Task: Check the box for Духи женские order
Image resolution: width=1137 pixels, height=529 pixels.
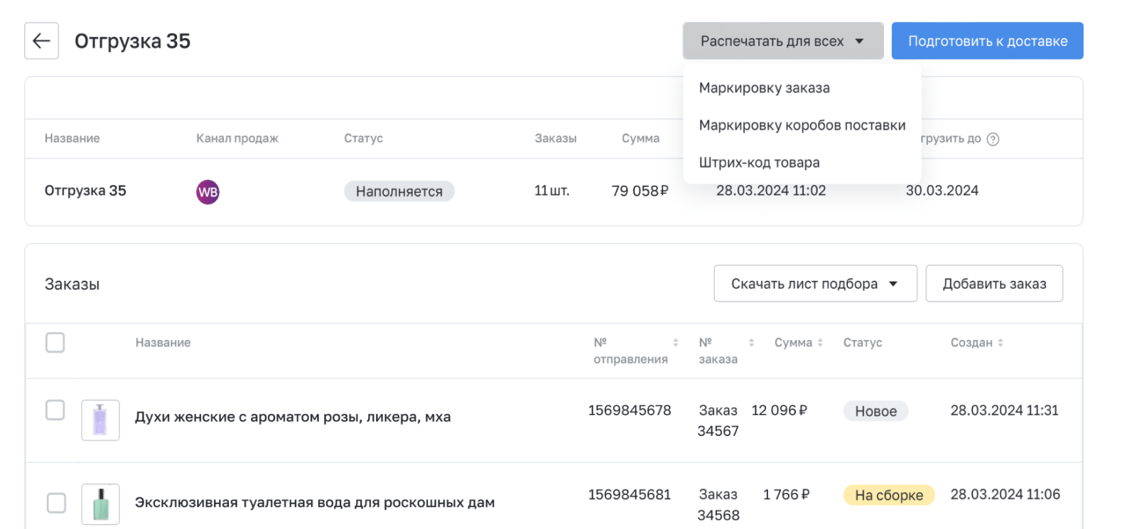Action: (55, 410)
